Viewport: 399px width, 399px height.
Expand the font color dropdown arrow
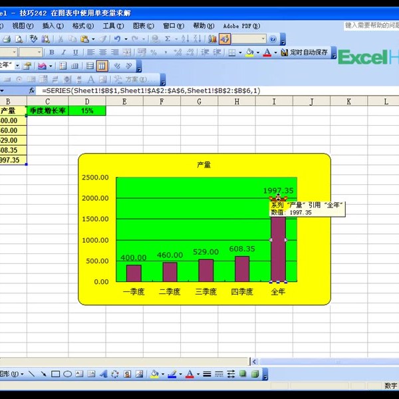pos(275,53)
